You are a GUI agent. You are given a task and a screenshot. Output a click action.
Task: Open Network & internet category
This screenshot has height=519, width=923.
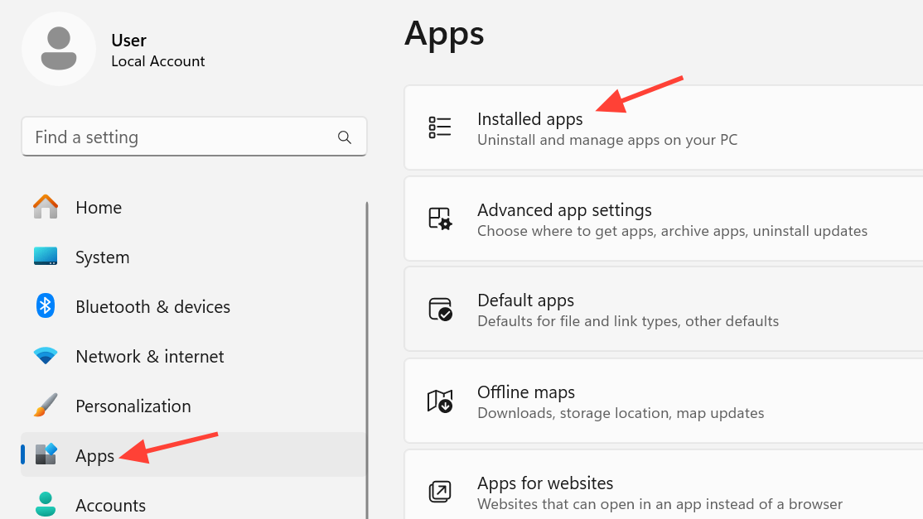194,357
